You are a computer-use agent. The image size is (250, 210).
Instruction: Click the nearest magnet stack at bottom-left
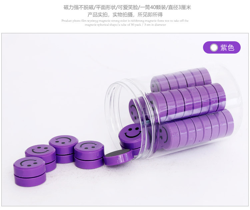click(x=30, y=172)
